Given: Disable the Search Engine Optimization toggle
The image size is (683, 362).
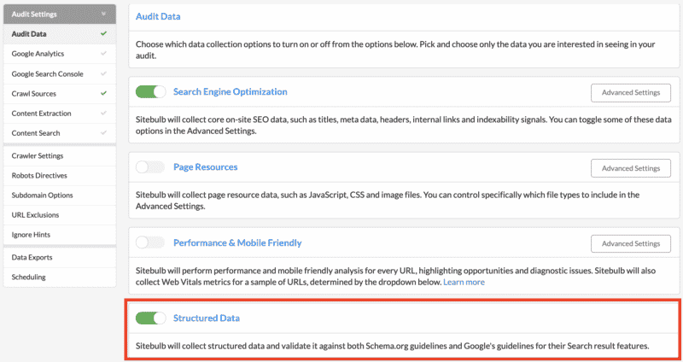Looking at the screenshot, I should pos(150,92).
